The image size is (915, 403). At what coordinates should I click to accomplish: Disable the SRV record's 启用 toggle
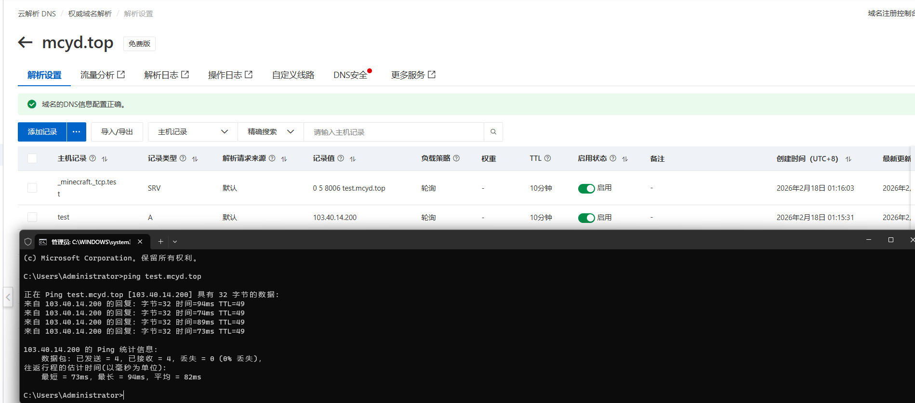(586, 188)
